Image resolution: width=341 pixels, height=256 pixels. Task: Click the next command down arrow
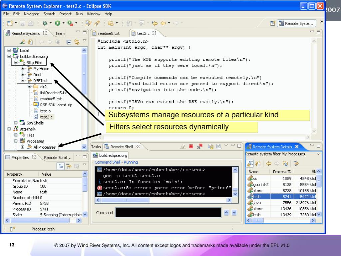pyautogui.click(x=234, y=212)
